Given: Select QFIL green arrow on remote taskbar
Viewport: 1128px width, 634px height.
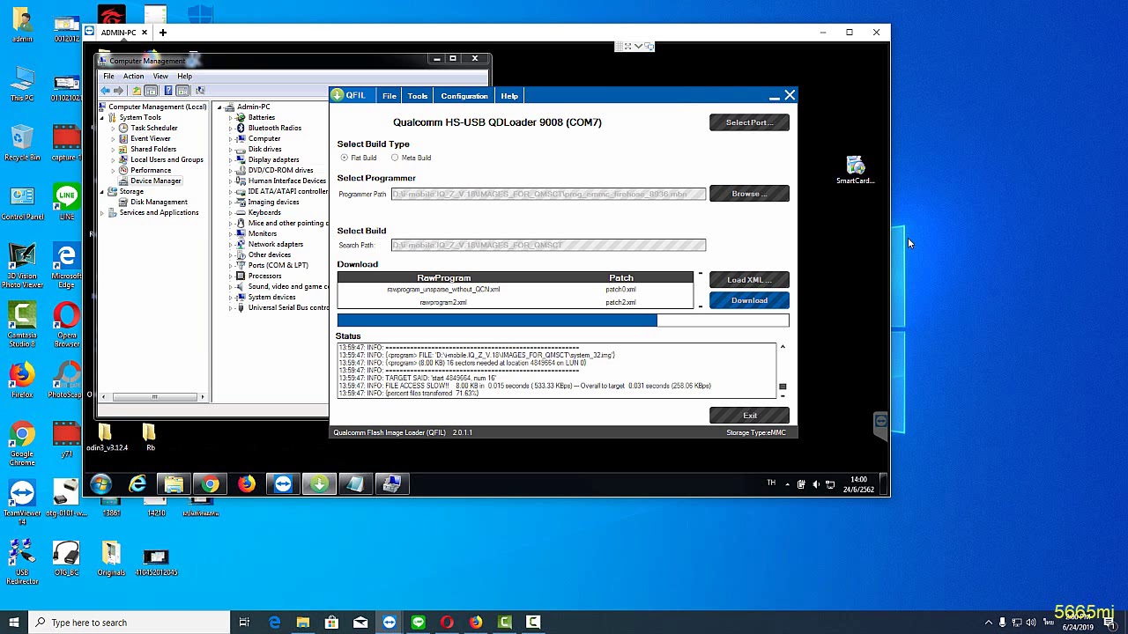Looking at the screenshot, I should coord(319,483).
